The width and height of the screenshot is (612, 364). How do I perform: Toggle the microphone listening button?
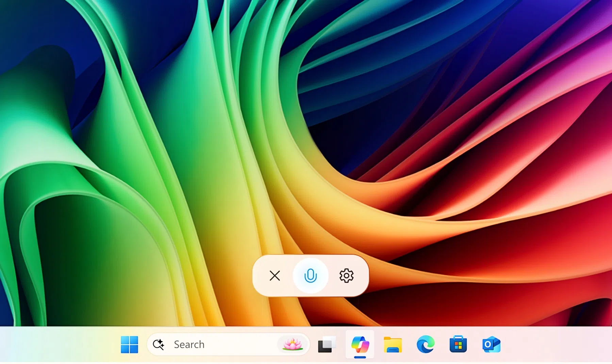(310, 275)
